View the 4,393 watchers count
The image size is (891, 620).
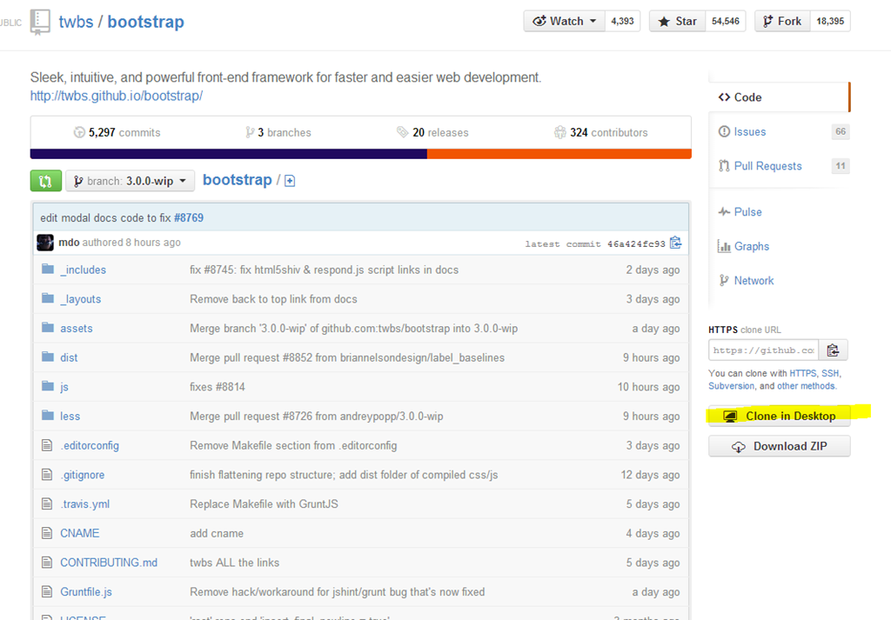622,21
